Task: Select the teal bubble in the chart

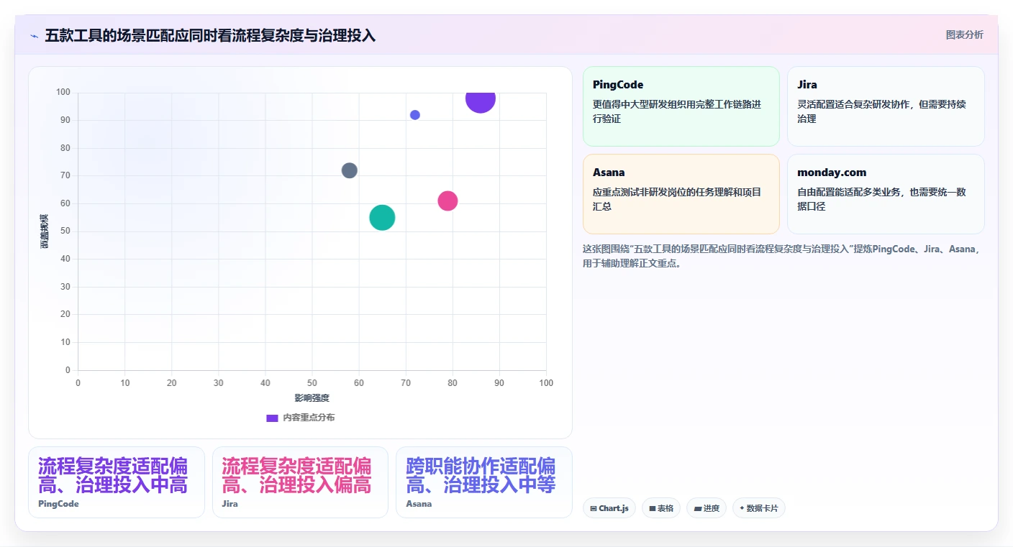Action: [382, 218]
